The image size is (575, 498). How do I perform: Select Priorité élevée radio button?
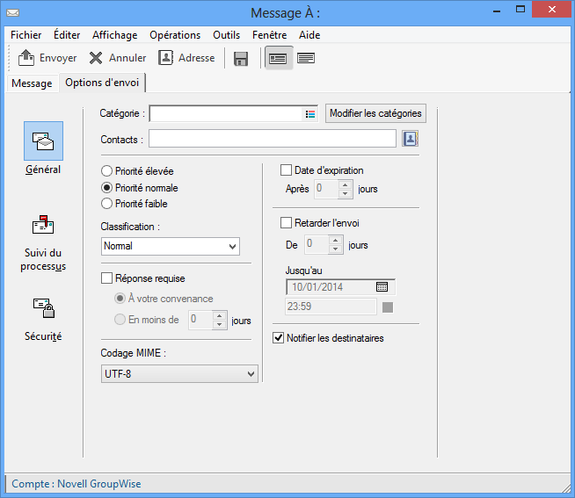point(106,171)
